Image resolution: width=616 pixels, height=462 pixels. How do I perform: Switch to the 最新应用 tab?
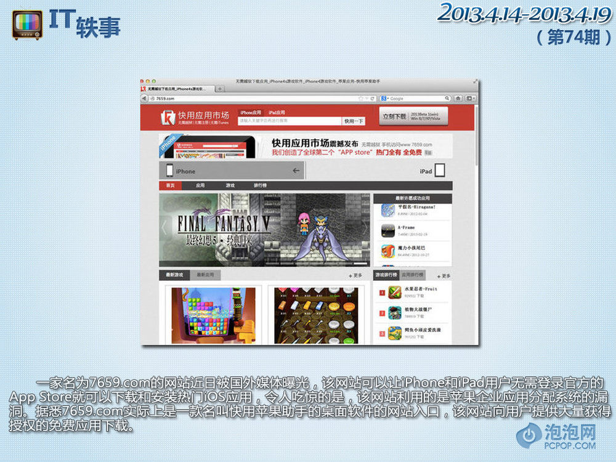(205, 275)
